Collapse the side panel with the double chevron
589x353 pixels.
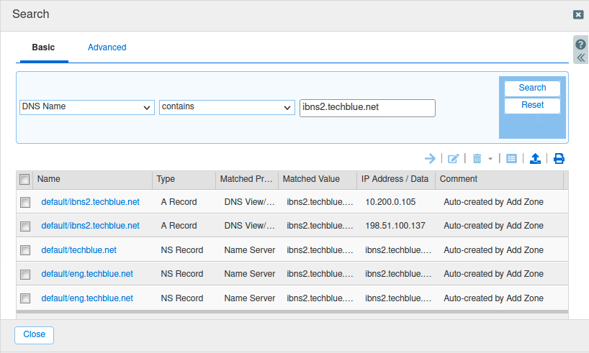click(580, 58)
